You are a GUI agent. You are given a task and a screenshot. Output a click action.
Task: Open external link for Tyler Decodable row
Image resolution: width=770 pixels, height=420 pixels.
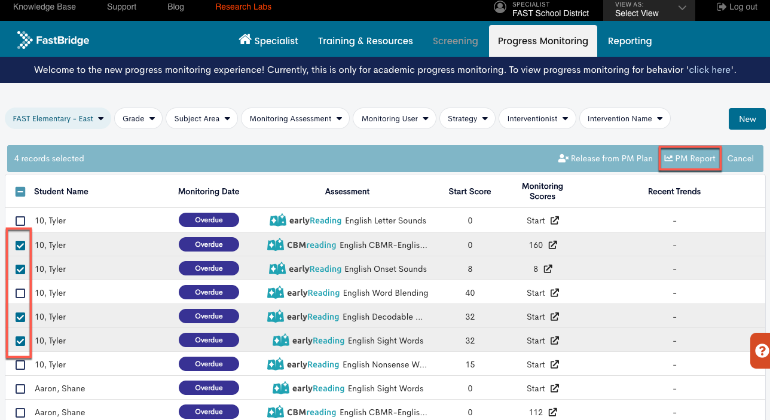pos(555,317)
